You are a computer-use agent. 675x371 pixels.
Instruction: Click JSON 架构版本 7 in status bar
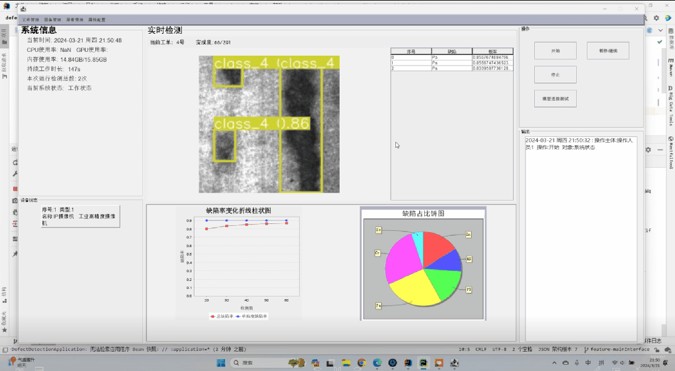coord(558,350)
